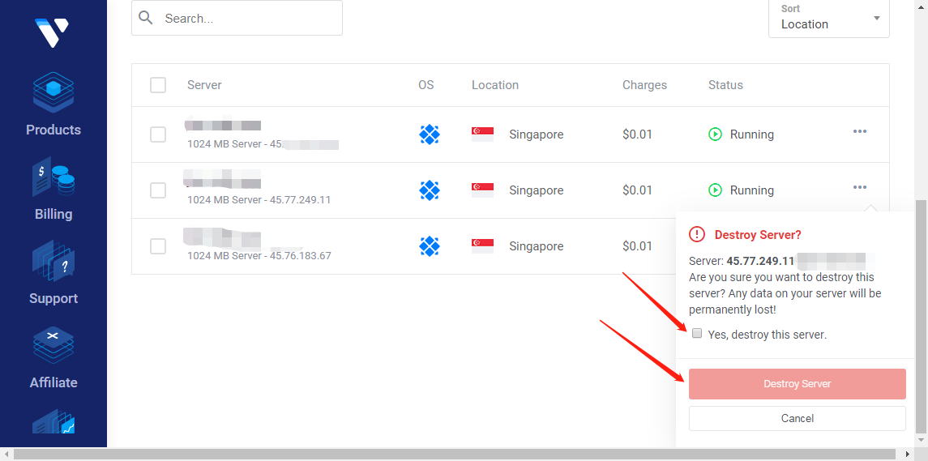928x461 pixels.
Task: Tick the select-all checkbox in table header
Action: [x=158, y=85]
